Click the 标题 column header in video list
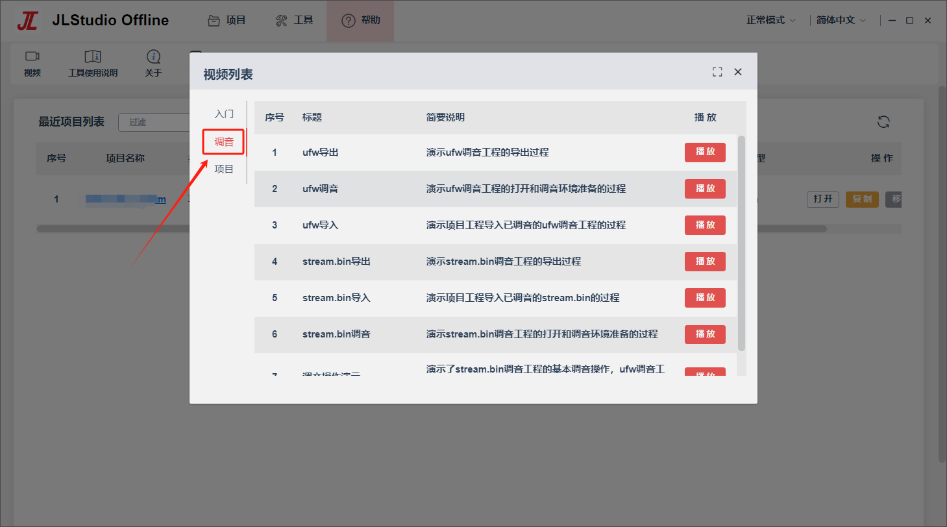The image size is (947, 527). (x=312, y=117)
